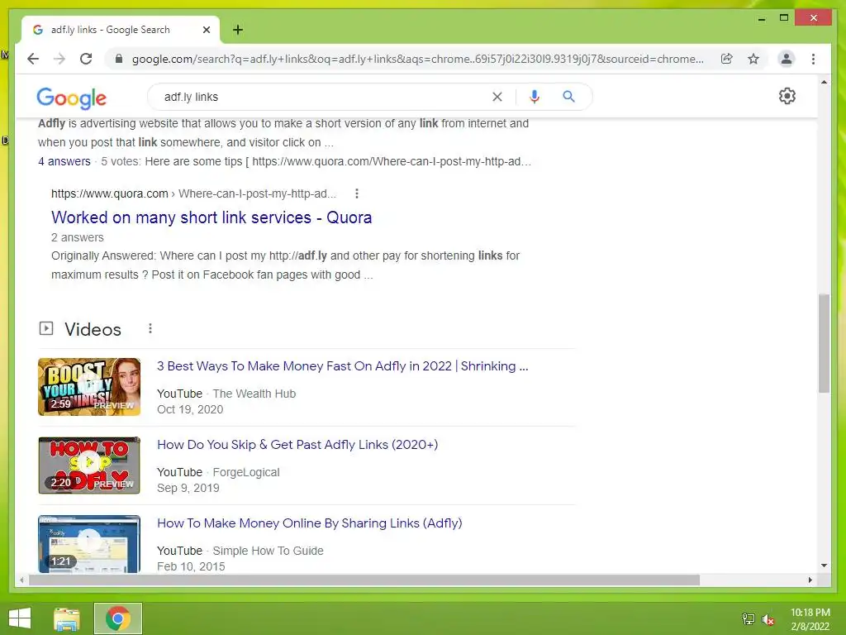Image resolution: width=846 pixels, height=635 pixels.
Task: Reload the Google search page
Action: (86, 59)
